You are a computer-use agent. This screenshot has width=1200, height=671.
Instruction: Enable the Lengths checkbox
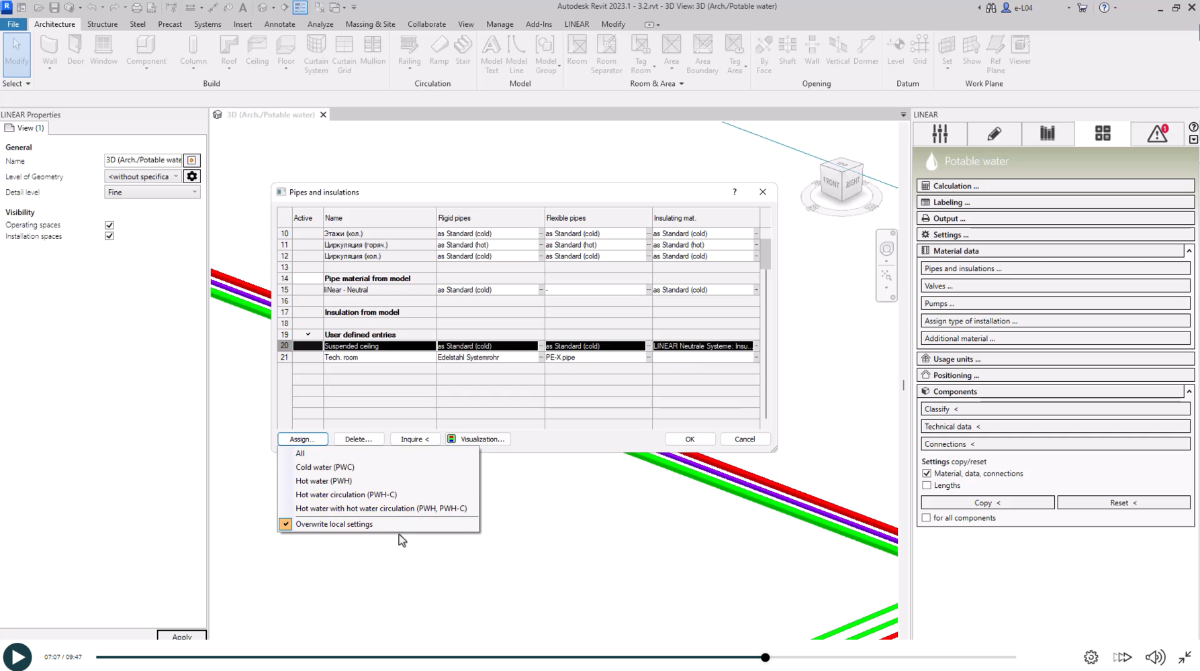coord(927,485)
